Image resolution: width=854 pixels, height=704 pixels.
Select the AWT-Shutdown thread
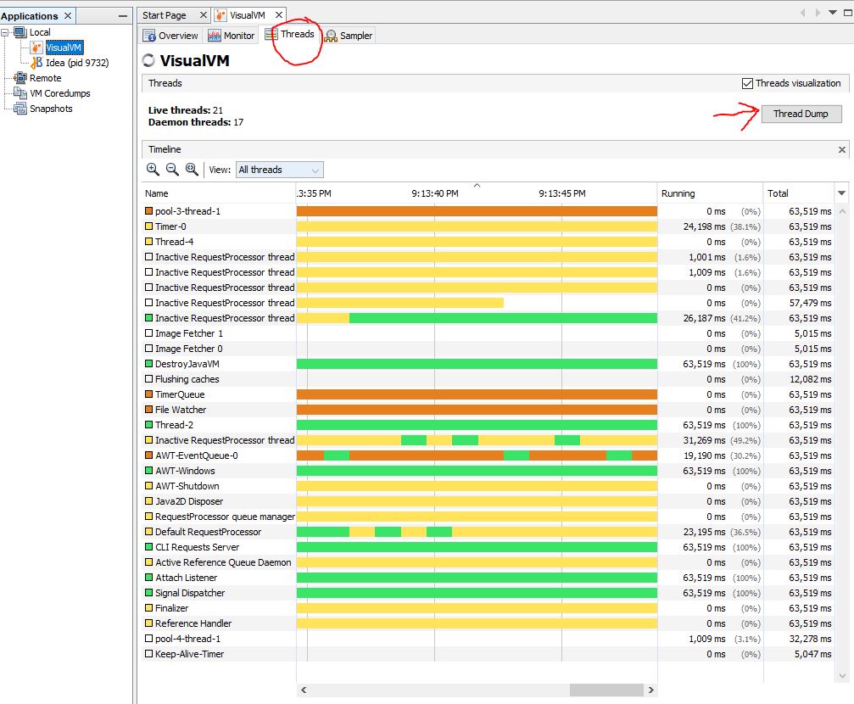[x=489, y=485]
